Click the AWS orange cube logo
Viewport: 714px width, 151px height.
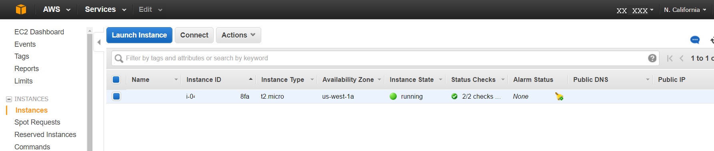pos(21,9)
